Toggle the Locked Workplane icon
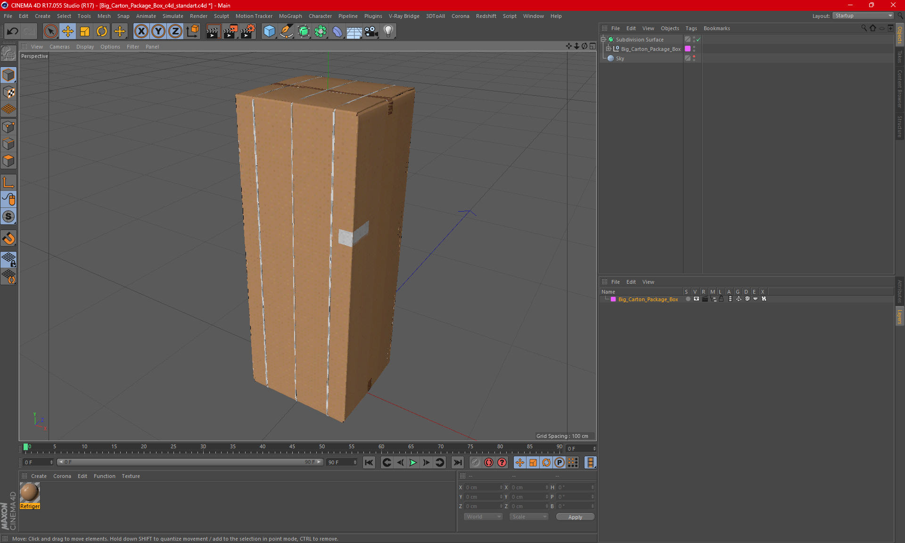The image size is (905, 543). [x=9, y=260]
